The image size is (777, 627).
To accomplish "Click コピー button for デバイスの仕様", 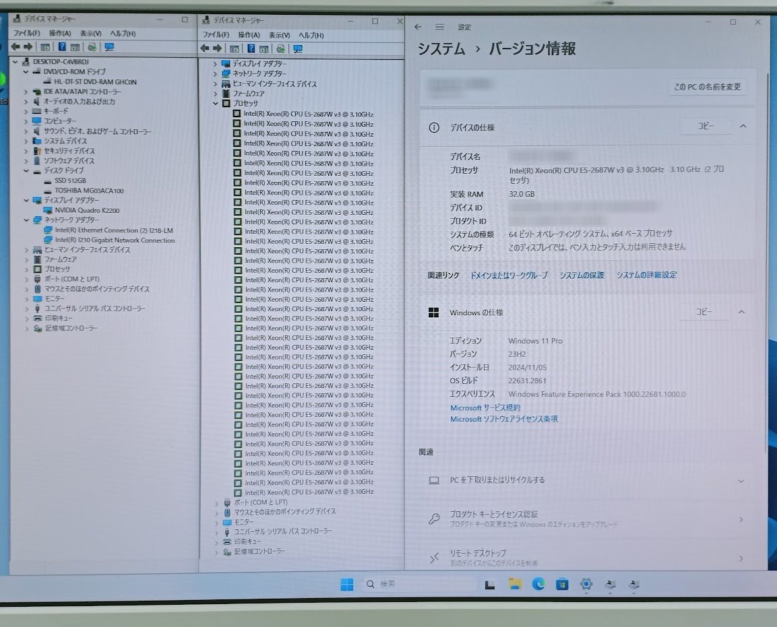I will coord(706,127).
